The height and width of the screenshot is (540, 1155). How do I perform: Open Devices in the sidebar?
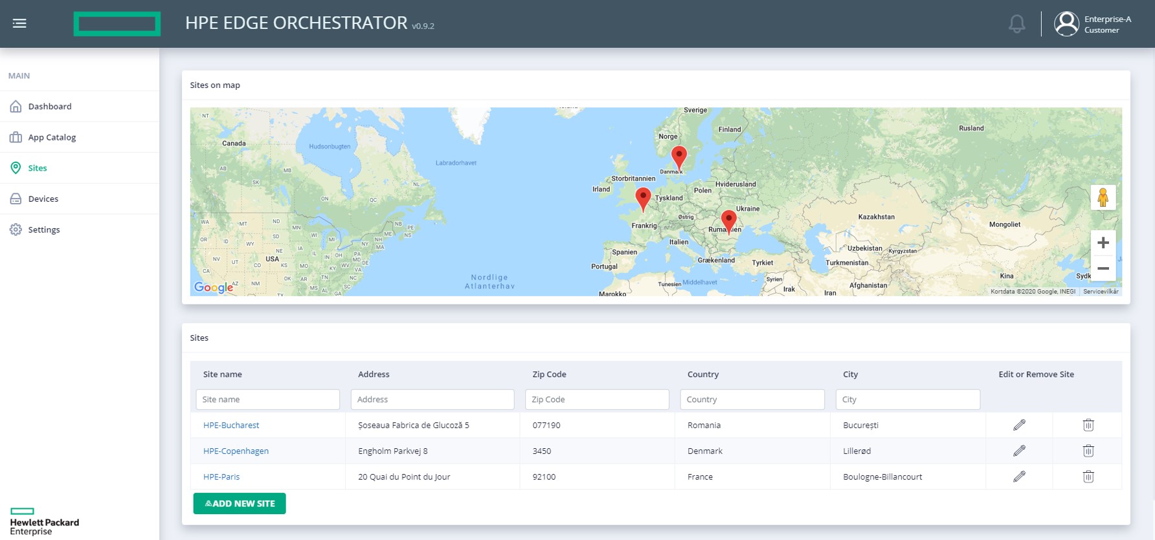tap(43, 199)
